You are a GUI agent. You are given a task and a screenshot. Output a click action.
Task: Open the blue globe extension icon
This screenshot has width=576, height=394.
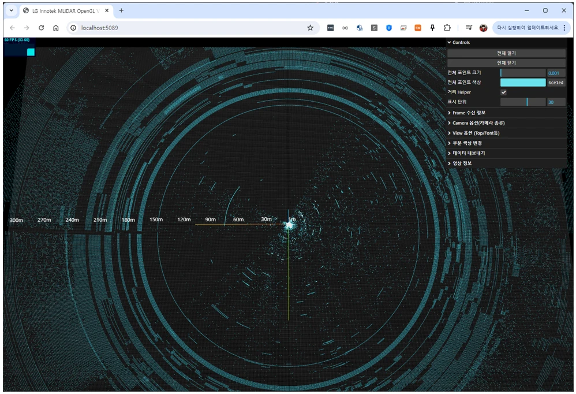point(360,28)
